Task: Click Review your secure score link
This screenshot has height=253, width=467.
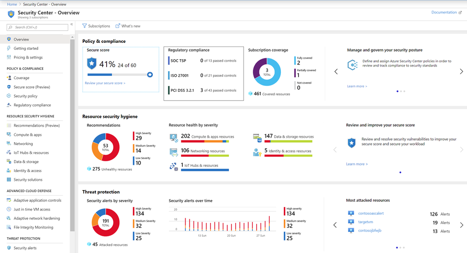Action: 105,83
